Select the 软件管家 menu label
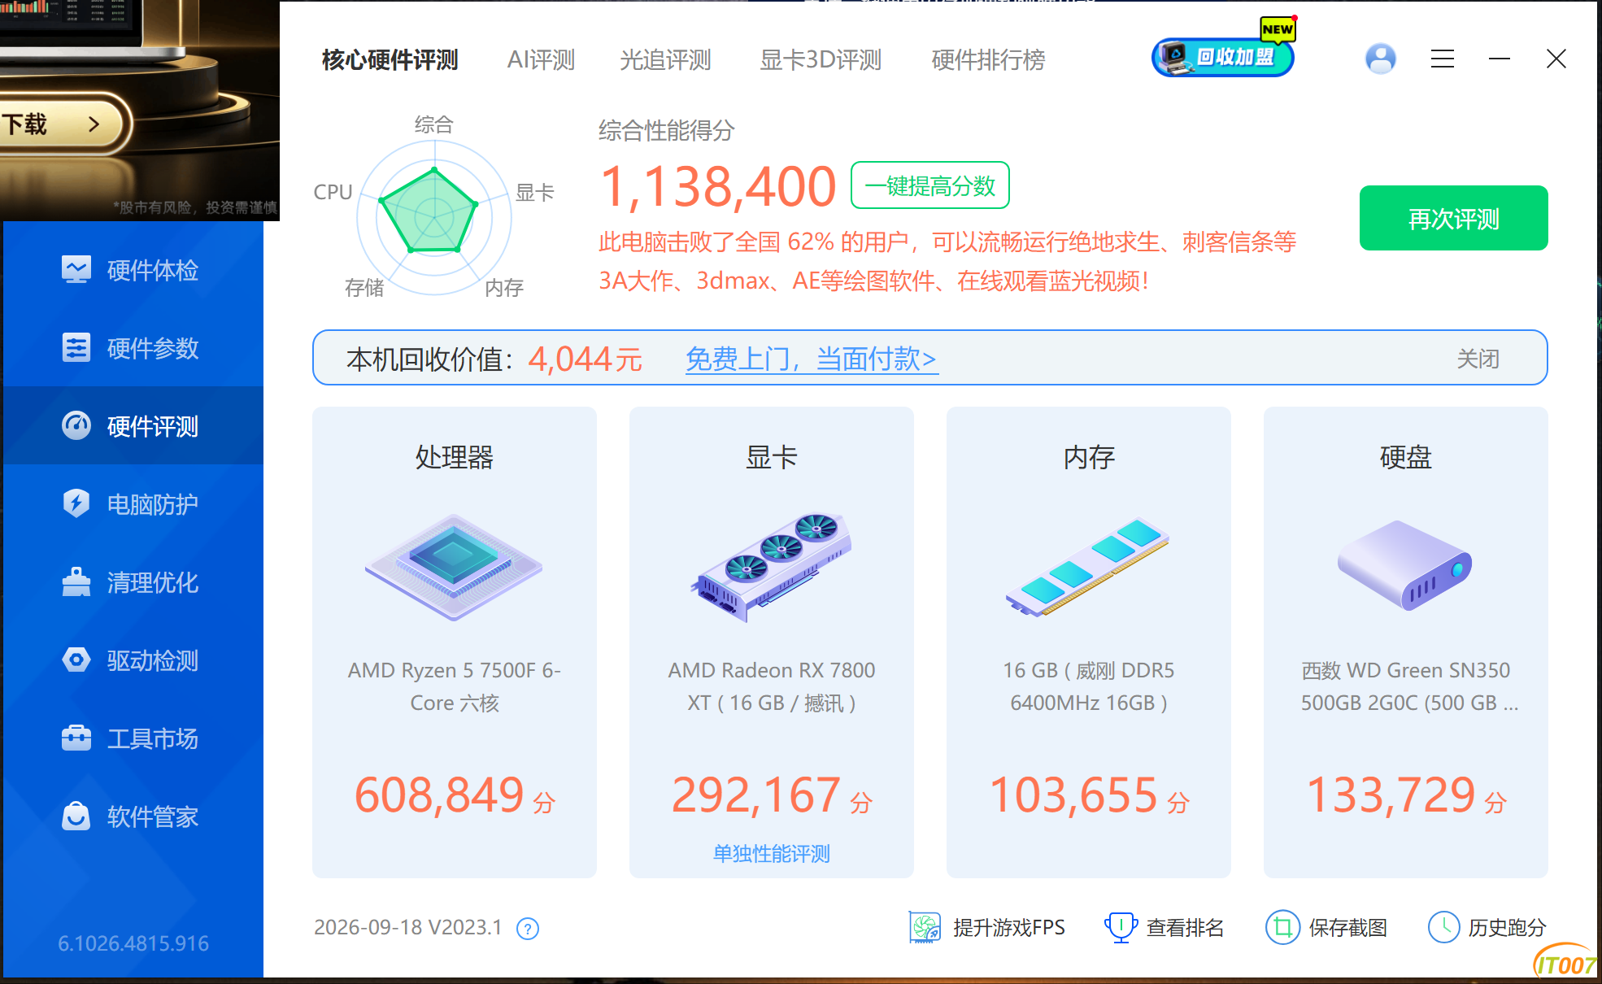Screen dimensions: 1602x984 (x=153, y=816)
